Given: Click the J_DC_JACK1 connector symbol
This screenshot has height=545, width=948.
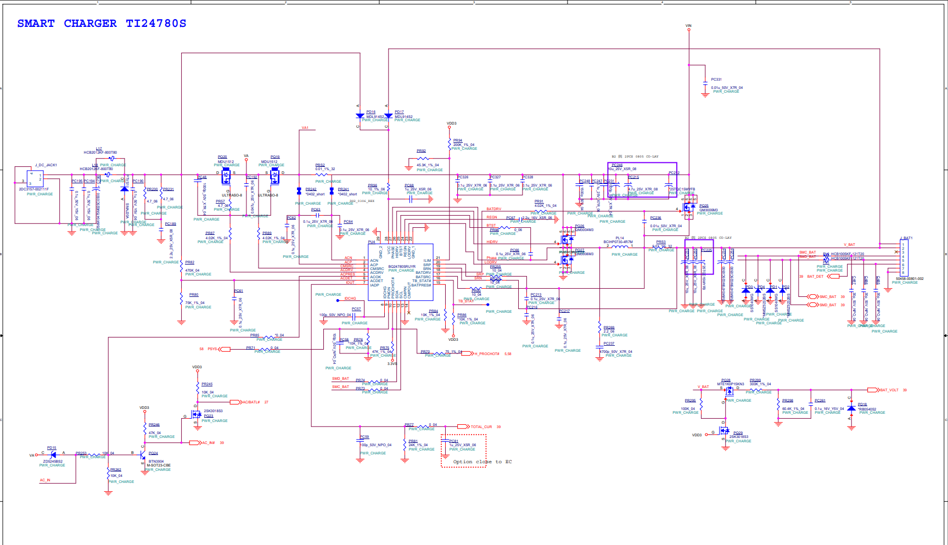Looking at the screenshot, I should click(x=35, y=178).
